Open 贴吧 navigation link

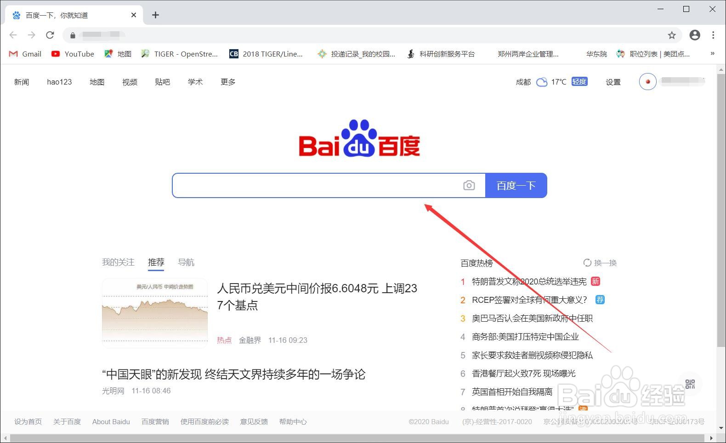[162, 82]
